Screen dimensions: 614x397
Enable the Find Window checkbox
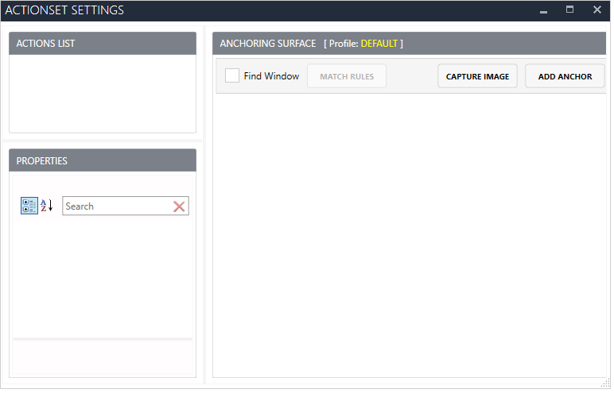pyautogui.click(x=232, y=76)
